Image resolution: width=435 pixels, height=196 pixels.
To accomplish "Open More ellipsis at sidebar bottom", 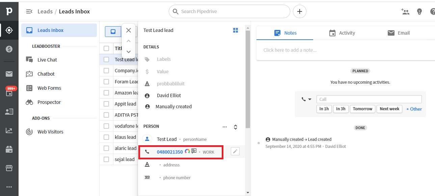I will [x=9, y=187].
